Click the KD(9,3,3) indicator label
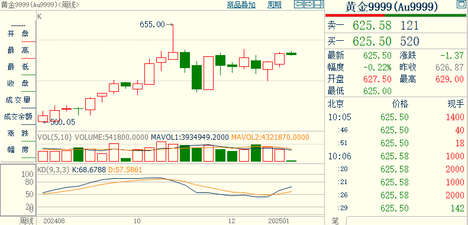468x225 pixels. pyautogui.click(x=53, y=170)
